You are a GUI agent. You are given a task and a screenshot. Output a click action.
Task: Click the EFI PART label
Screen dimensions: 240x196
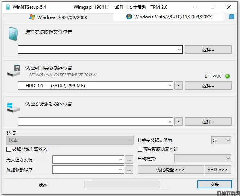point(214,76)
